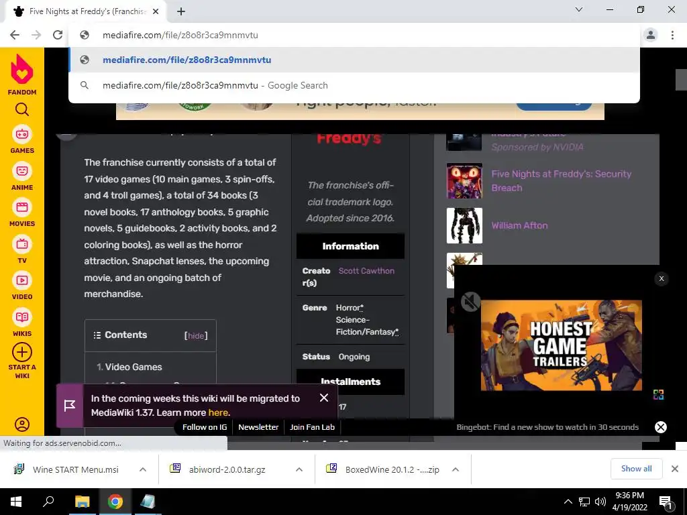Image resolution: width=687 pixels, height=515 pixels.
Task: Open a new browser tab
Action: 181,11
